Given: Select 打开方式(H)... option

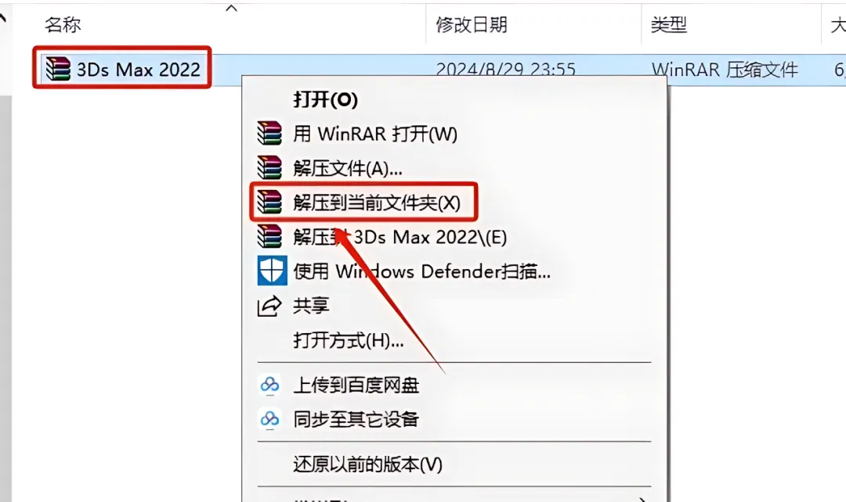Looking at the screenshot, I should (x=348, y=340).
